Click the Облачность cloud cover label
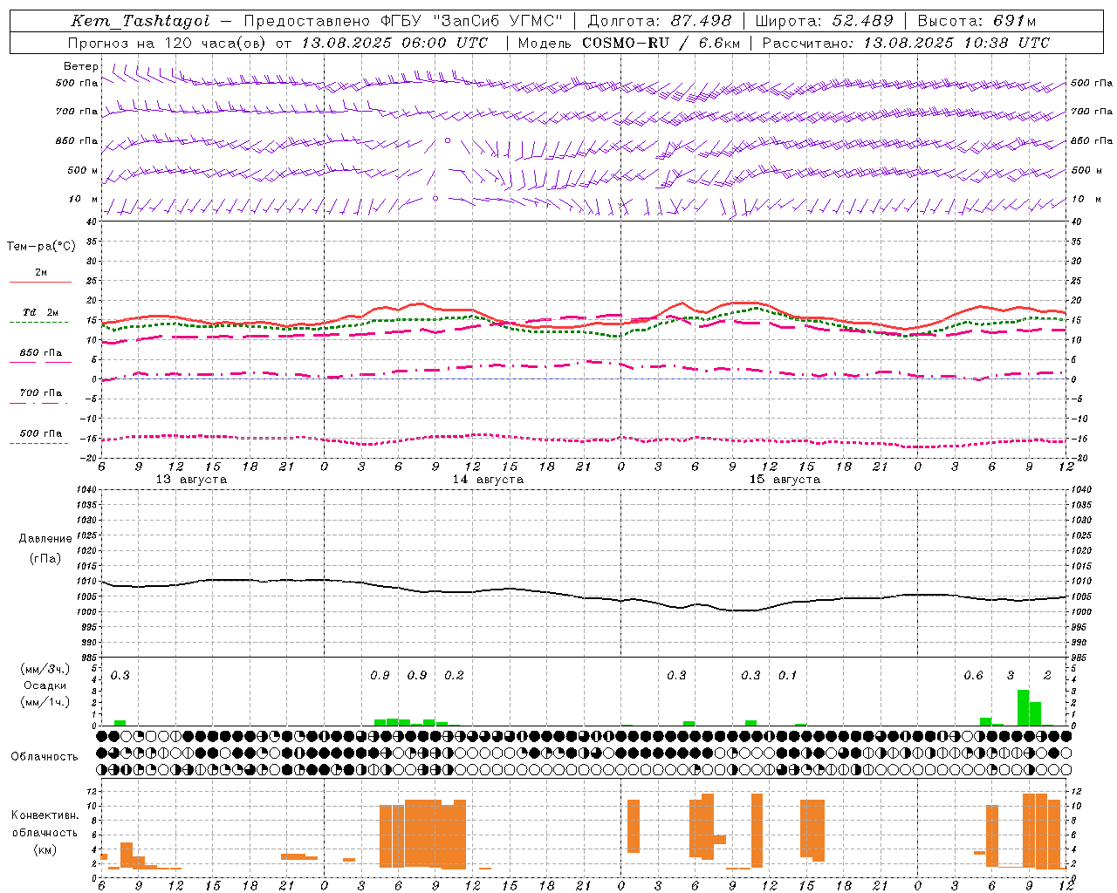1117x893 pixels. (x=45, y=756)
